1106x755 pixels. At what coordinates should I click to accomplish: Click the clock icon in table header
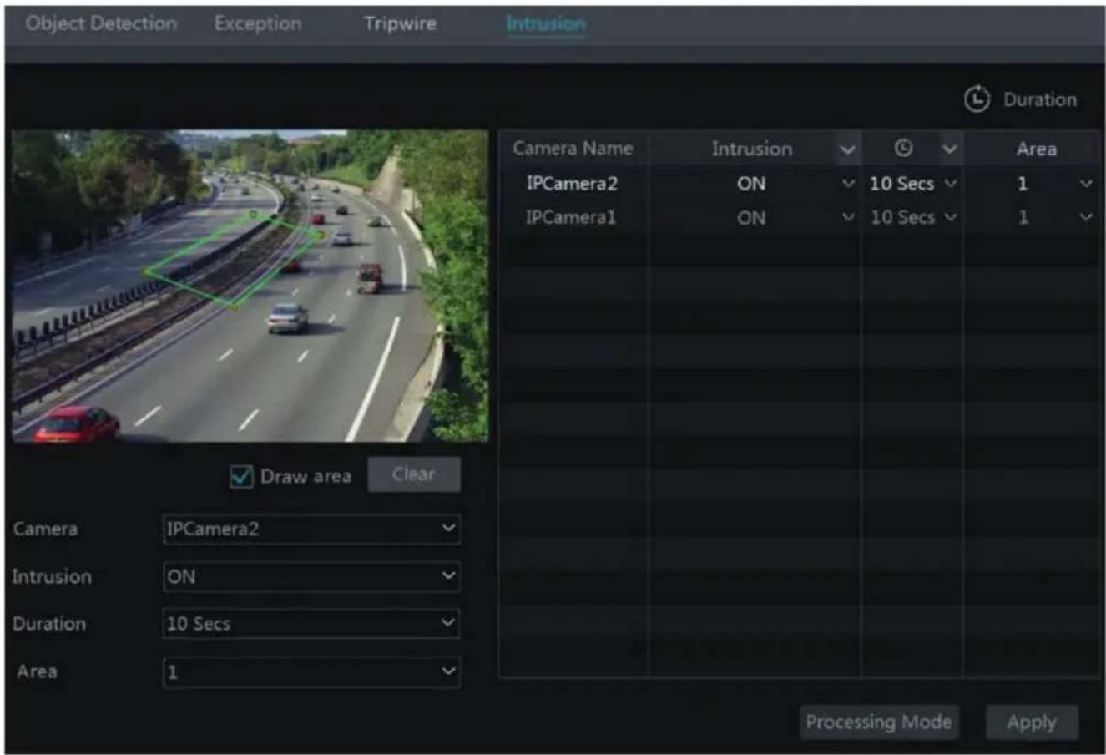click(903, 148)
